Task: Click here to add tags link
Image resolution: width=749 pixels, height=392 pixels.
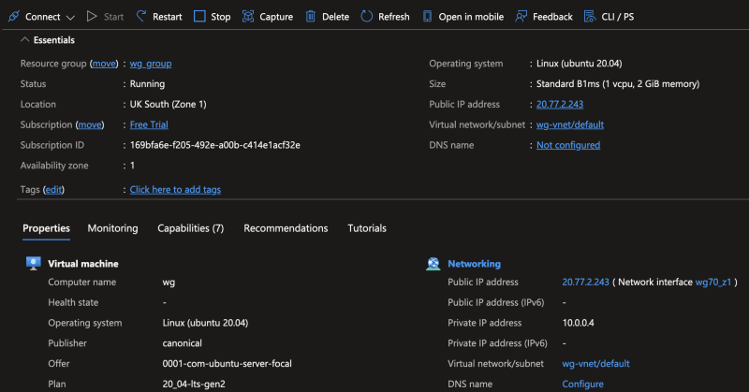Action: point(175,190)
